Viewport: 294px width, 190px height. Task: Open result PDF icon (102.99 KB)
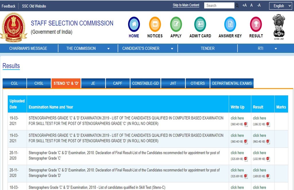[268, 159]
